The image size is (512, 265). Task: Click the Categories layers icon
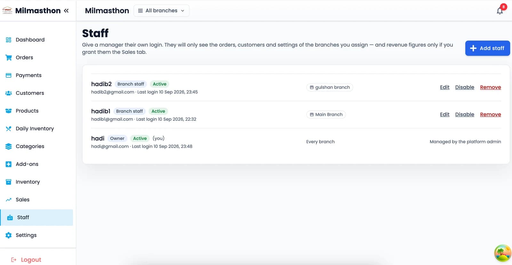coord(9,147)
